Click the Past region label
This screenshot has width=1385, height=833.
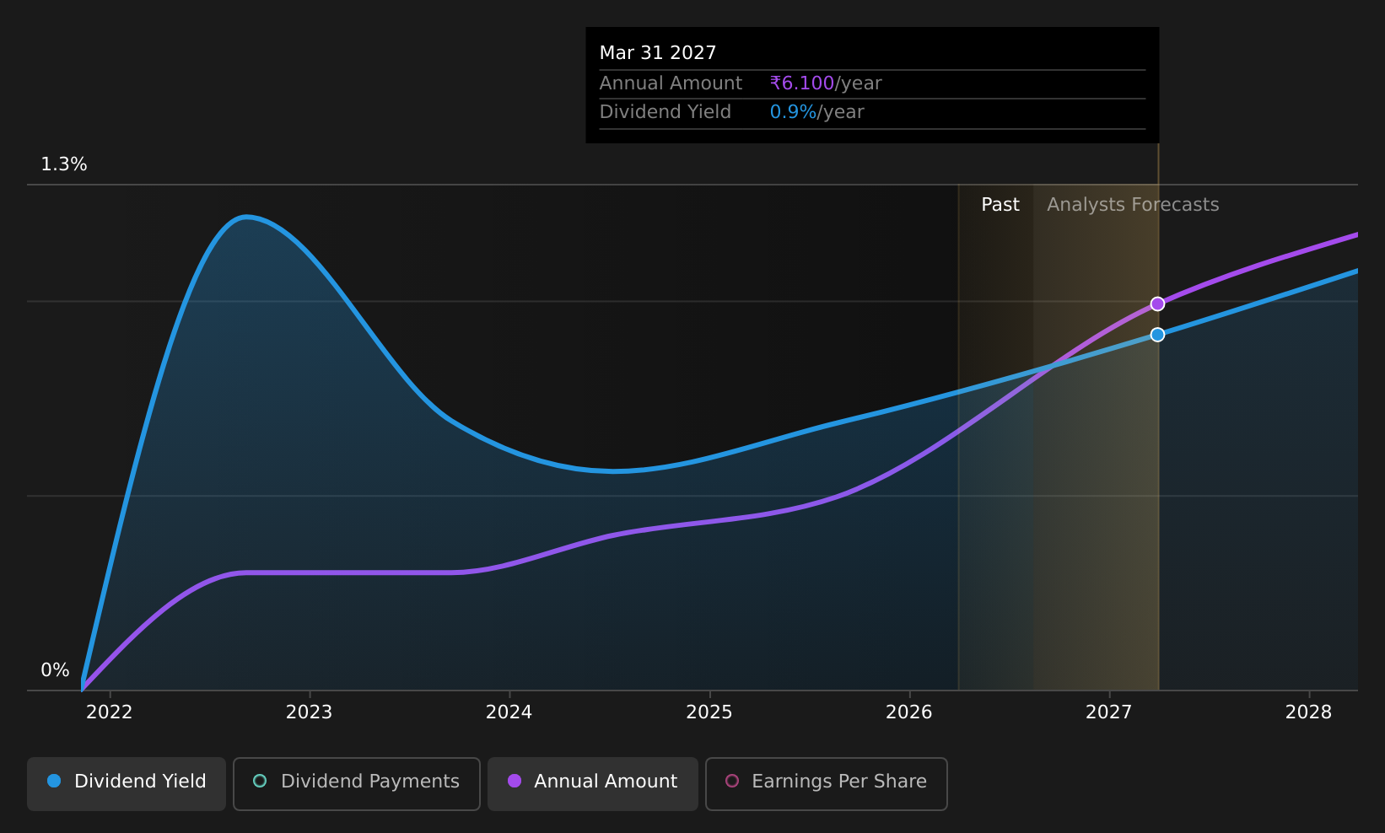click(x=1000, y=205)
